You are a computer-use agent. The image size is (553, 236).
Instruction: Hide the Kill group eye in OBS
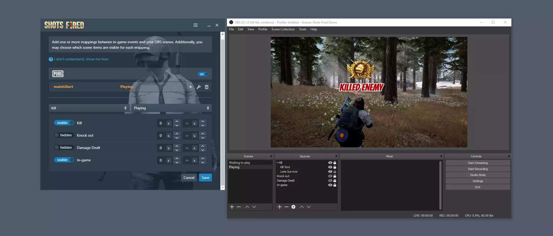pos(330,163)
